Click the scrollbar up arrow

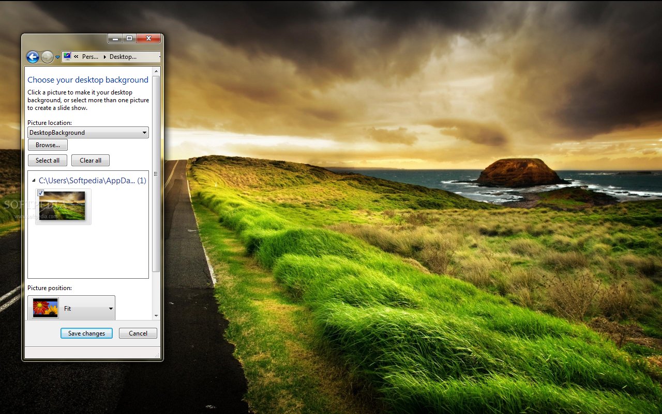coord(157,70)
